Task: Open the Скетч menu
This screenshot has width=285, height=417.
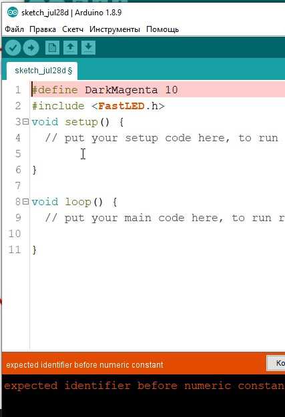Action: [73, 29]
